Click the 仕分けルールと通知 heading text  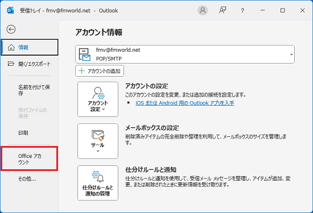151,170
